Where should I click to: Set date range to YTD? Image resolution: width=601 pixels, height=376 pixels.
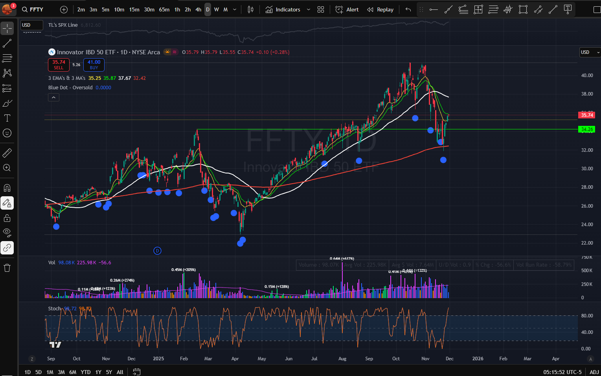86,372
